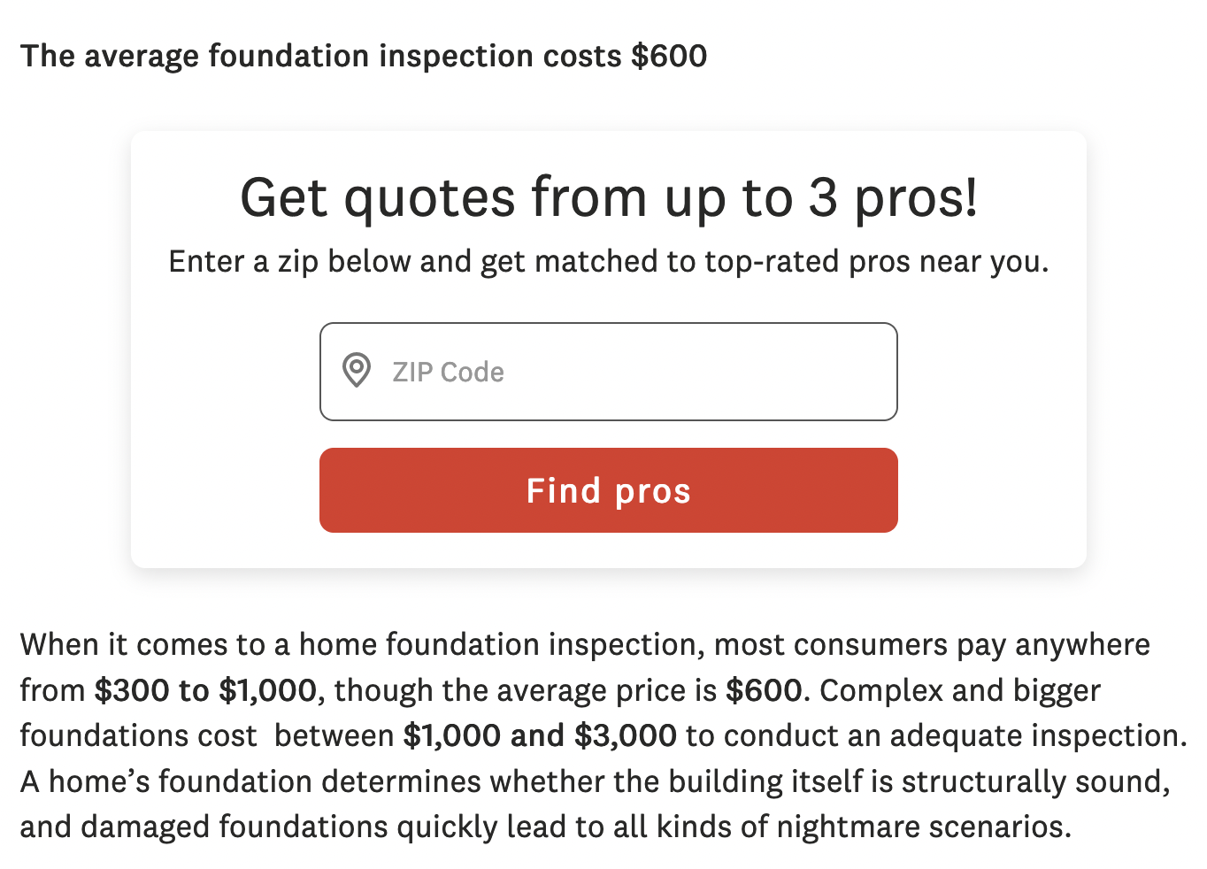Click the words 'nightmare scenarios' in the paragraph
Viewport: 1207px width, 869px height.
coord(923,827)
